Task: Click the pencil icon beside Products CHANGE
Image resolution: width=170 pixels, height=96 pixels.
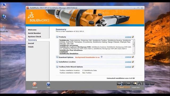Action: pos(133,37)
